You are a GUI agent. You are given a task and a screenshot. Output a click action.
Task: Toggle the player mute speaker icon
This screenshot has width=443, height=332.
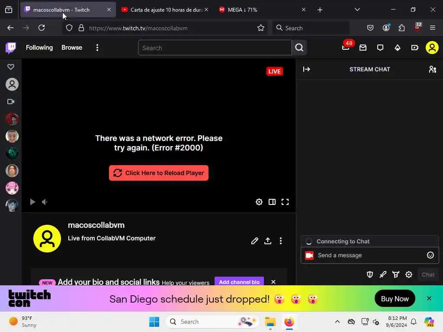tap(45, 202)
